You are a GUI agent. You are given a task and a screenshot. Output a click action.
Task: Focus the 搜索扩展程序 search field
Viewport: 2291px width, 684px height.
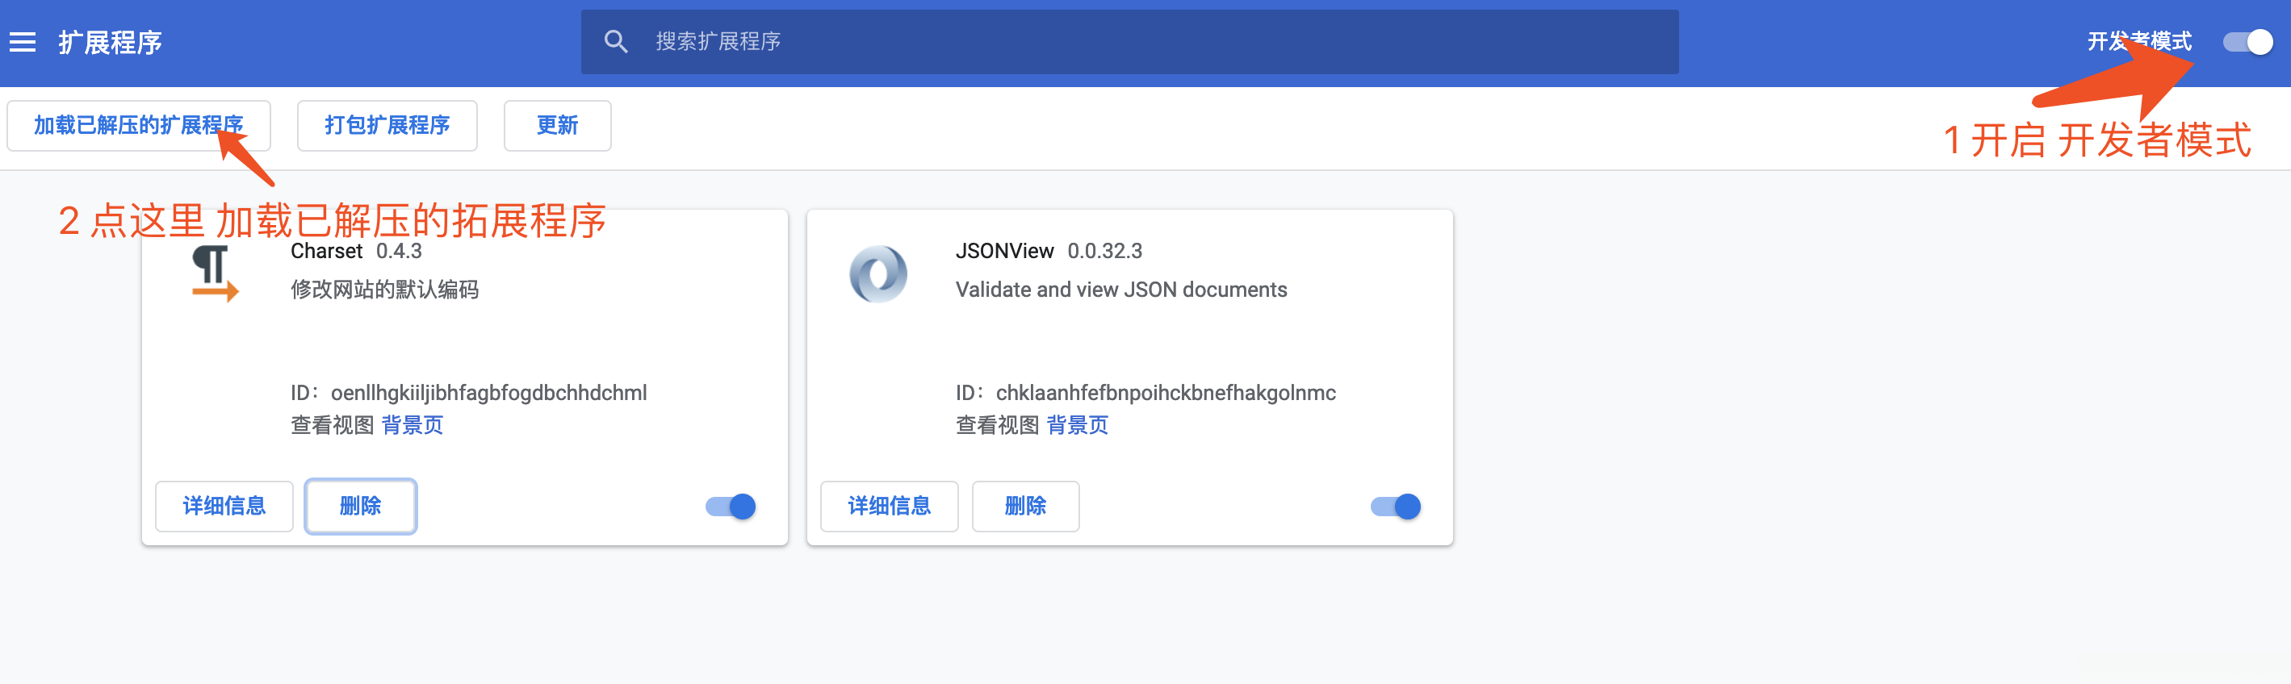coord(1129,42)
